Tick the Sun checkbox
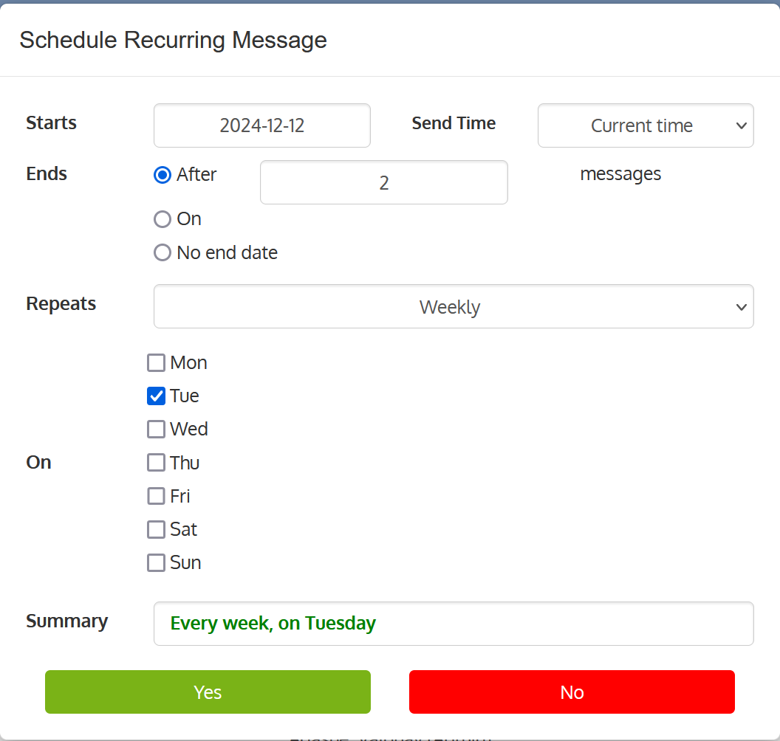 pos(156,563)
